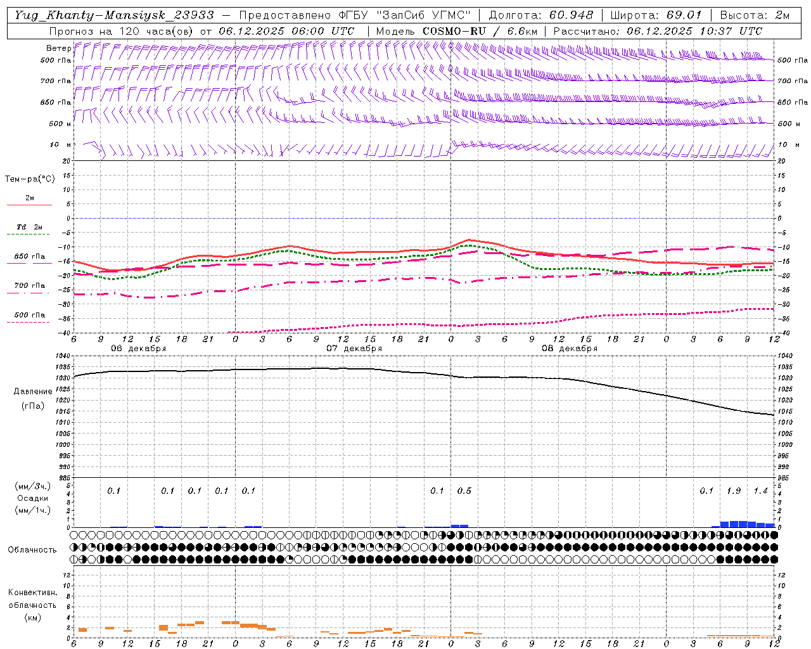Click the Облачность panel label
The width and height of the screenshot is (811, 649).
32,550
